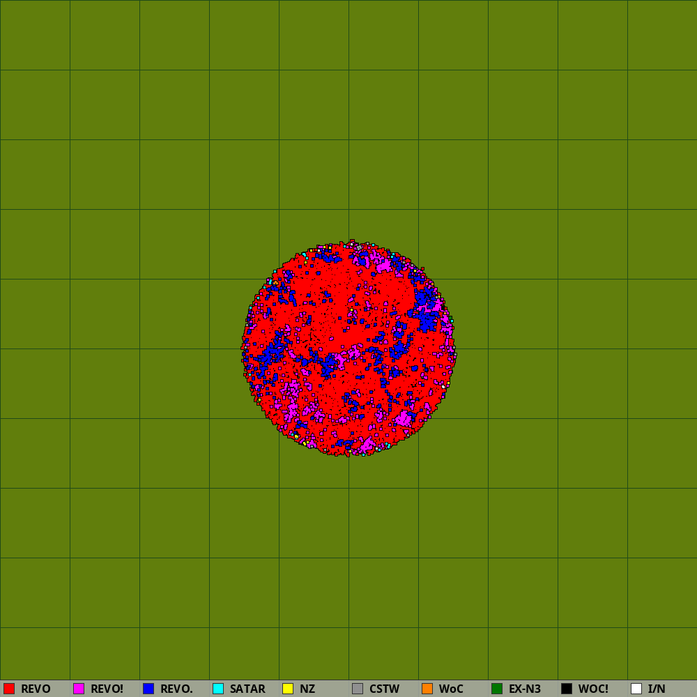Select the NZ legend label
Viewport: 697px width, 697px height.
[x=307, y=689]
